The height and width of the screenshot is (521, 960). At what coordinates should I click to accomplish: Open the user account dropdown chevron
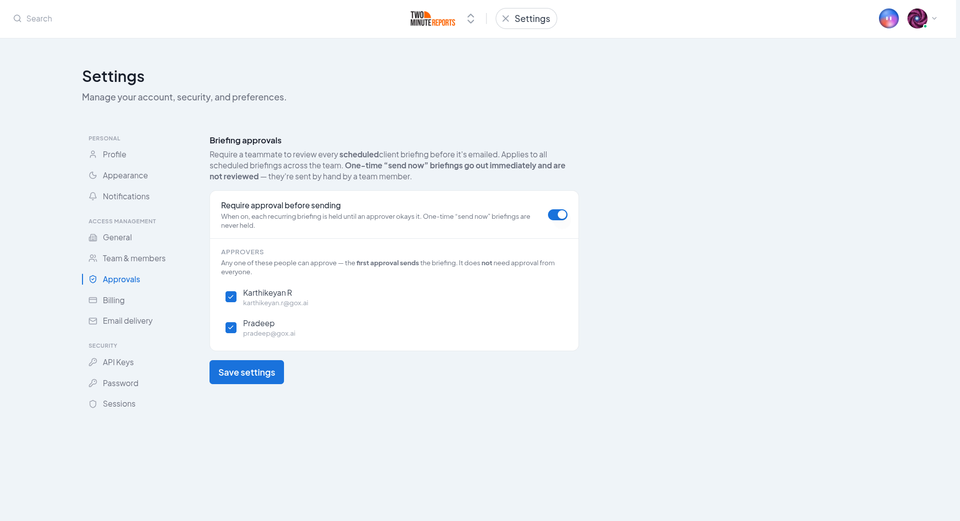[934, 18]
